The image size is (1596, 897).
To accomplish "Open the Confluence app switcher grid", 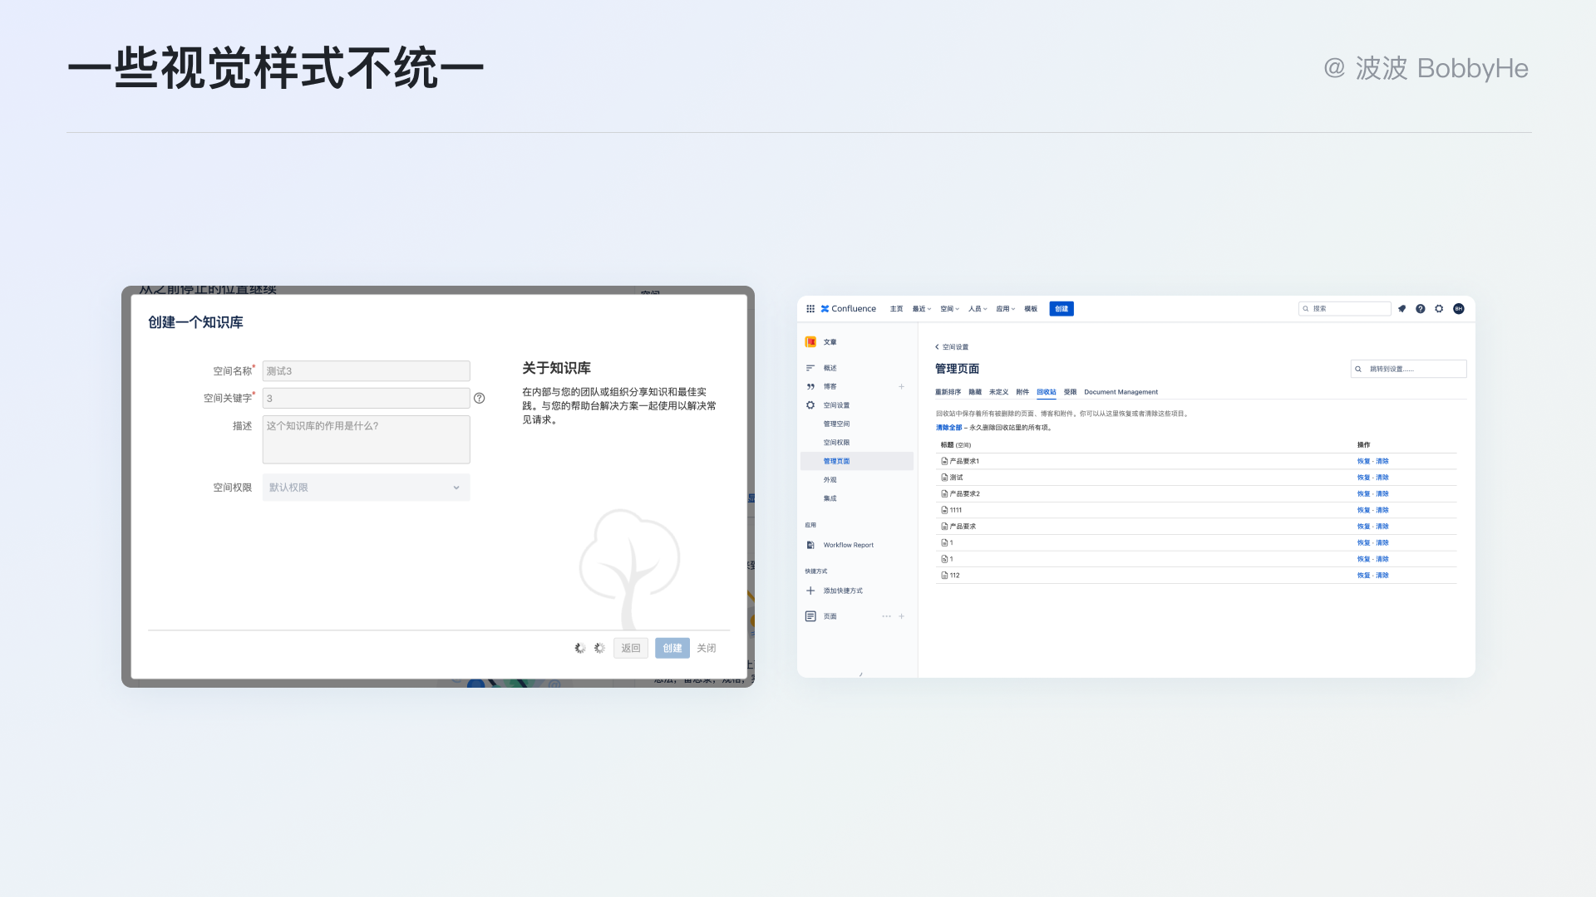I will 810,309.
